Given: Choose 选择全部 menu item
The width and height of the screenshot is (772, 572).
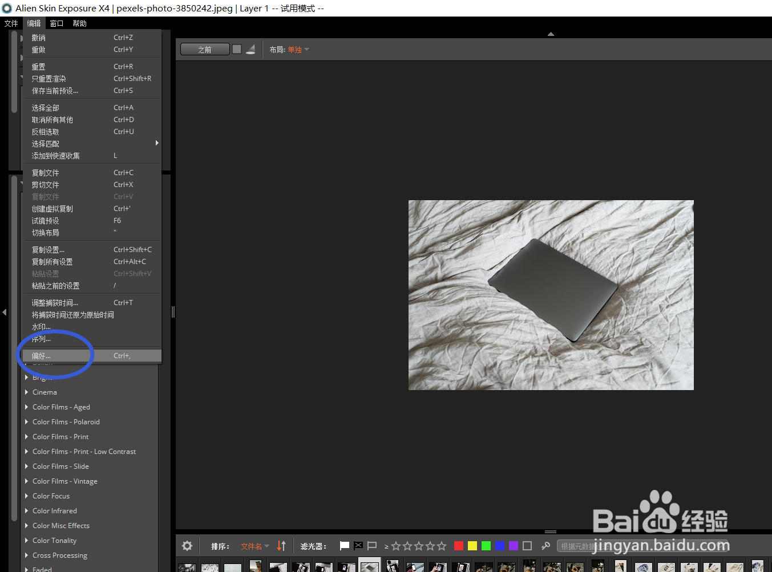Looking at the screenshot, I should 92,108.
